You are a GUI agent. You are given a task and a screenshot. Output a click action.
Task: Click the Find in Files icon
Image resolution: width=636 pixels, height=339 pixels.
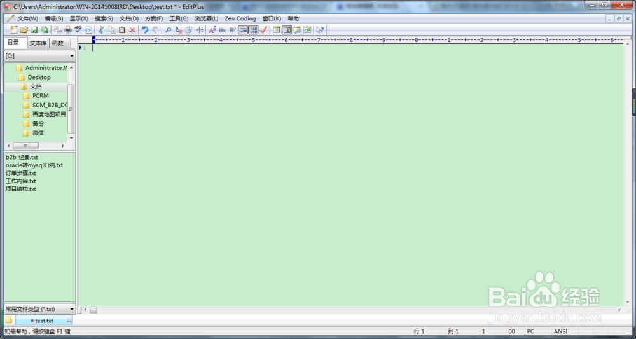(x=189, y=30)
